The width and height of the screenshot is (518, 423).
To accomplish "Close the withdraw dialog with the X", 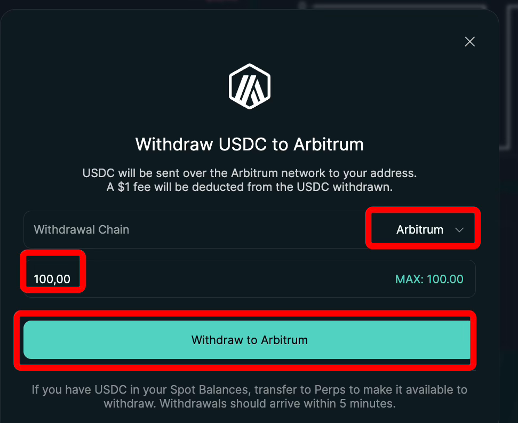I will tap(469, 42).
